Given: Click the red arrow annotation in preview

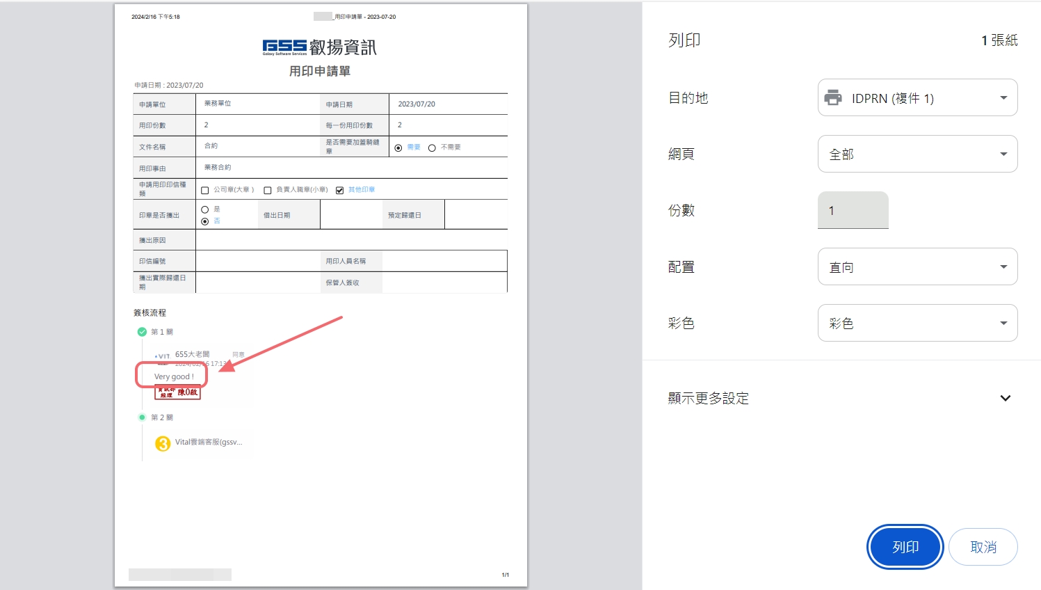Looking at the screenshot, I should [285, 344].
